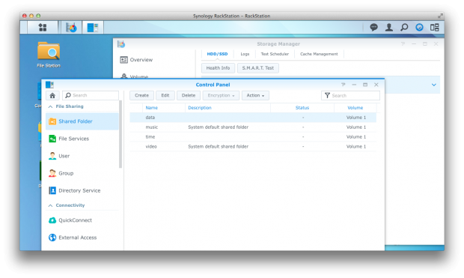Sort by the Name column header

[x=164, y=108]
